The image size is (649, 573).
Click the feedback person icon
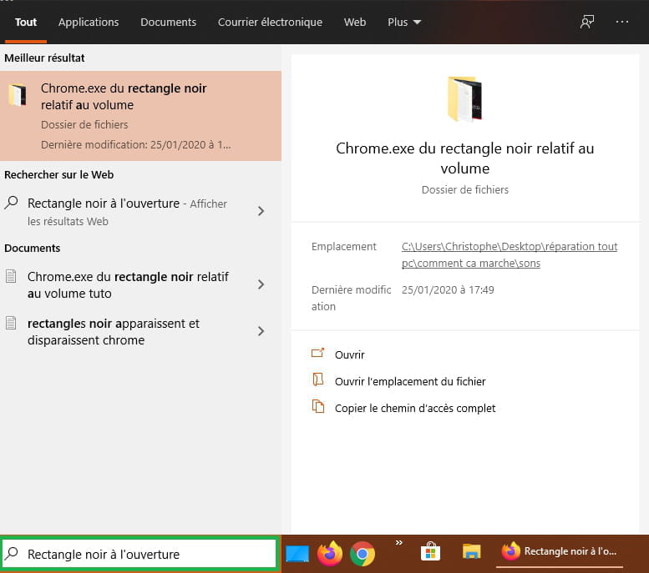pyautogui.click(x=587, y=22)
